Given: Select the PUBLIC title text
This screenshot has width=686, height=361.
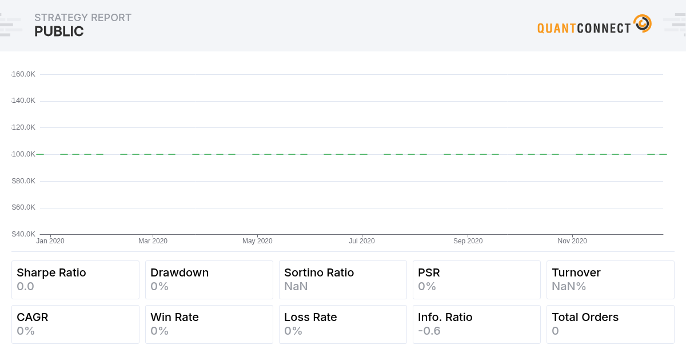Looking at the screenshot, I should point(59,32).
